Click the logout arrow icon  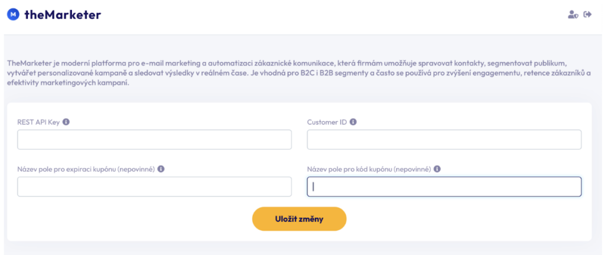click(x=587, y=15)
